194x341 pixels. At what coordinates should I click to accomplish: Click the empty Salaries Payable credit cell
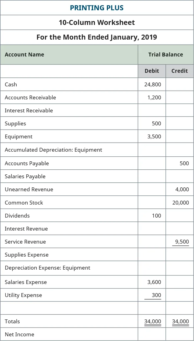coord(180,176)
